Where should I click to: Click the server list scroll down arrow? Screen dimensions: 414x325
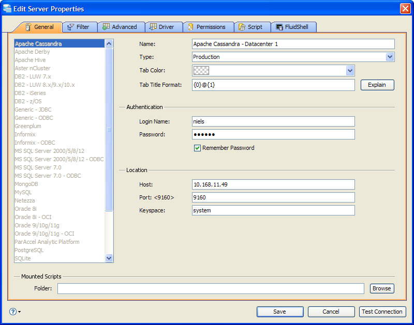109,258
